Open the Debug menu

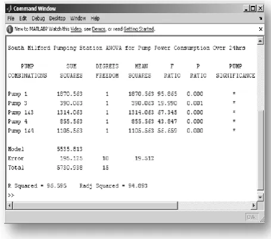pyautogui.click(x=38, y=18)
